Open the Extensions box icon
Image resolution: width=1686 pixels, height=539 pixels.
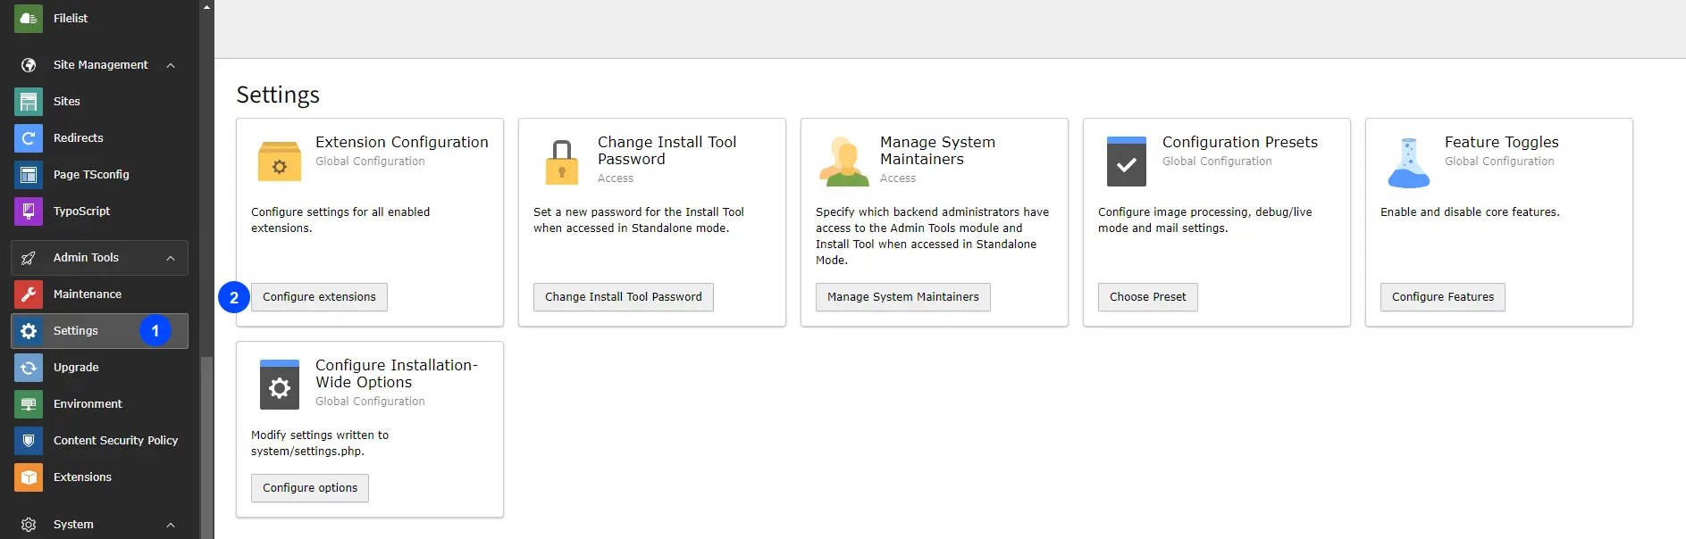coord(29,477)
